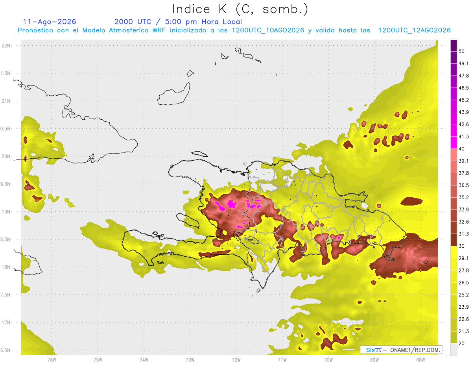Viewport: 472px width, 365px height.
Task: Click the "73W" longitude label
Action: coord(190,360)
